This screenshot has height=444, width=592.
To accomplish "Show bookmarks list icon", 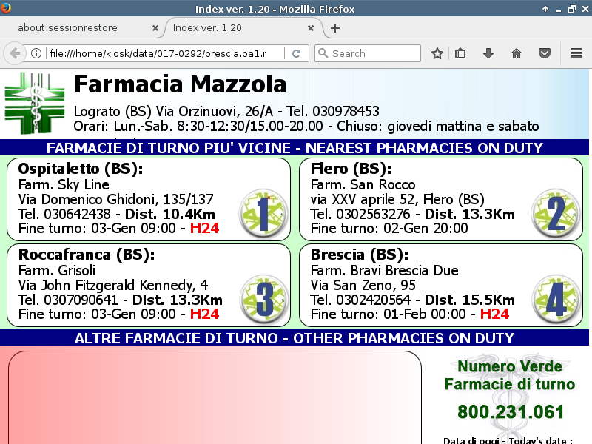I will pos(460,53).
